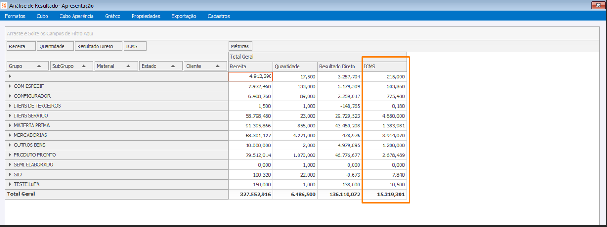The height and width of the screenshot is (227, 607).
Task: Click the Métricas field button
Action: (240, 46)
